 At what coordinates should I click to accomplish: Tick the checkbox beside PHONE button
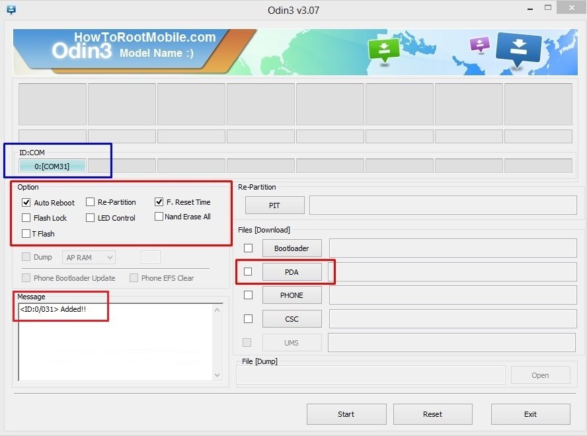248,295
